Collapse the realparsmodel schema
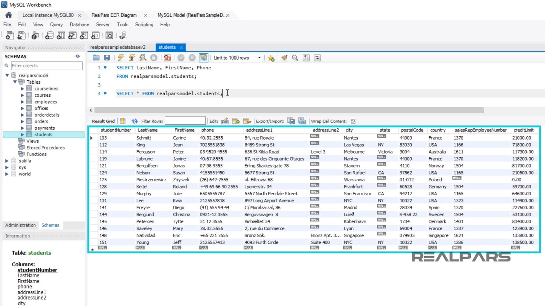 point(7,75)
